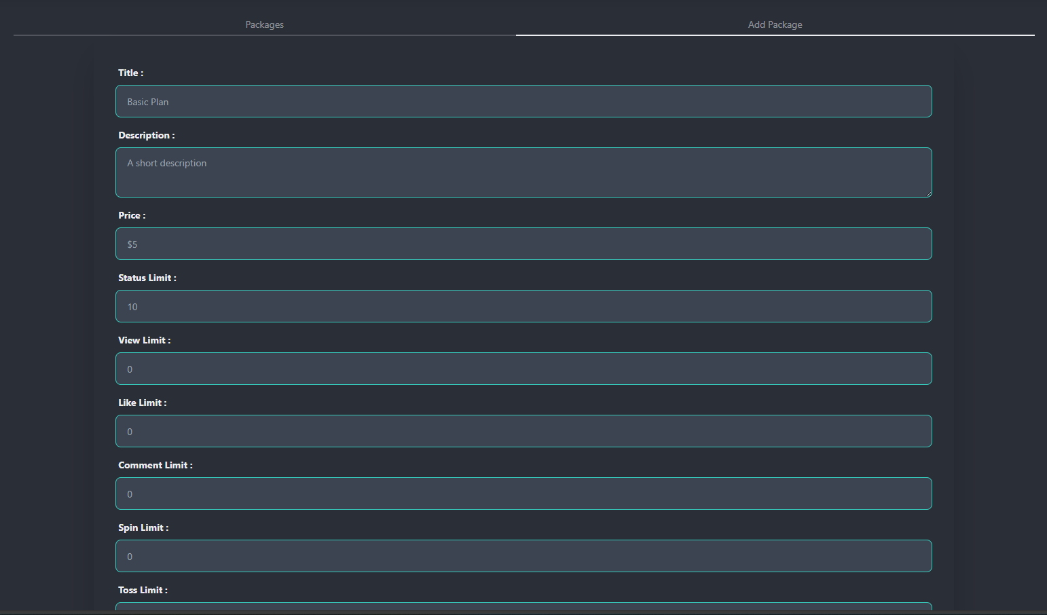Select the Add Package tab
Image resolution: width=1047 pixels, height=615 pixels.
coord(775,24)
